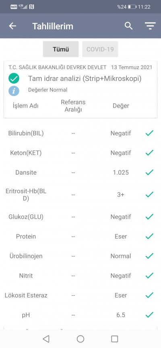Tap Android home circle button
The width and height of the screenshot is (161, 348).
[80, 339]
